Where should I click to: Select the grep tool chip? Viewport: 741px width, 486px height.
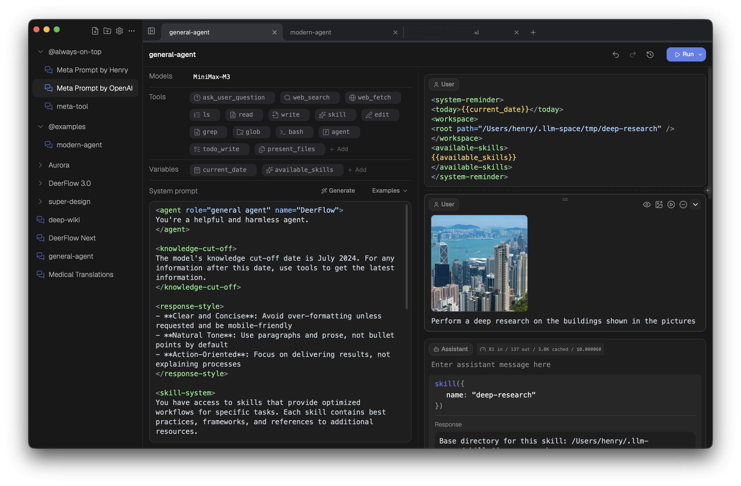click(x=208, y=132)
